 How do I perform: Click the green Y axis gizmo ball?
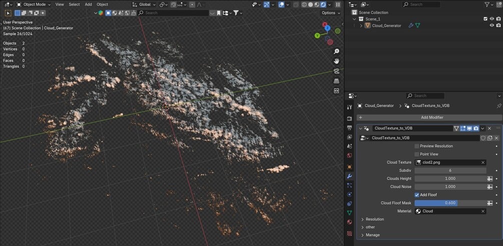pos(317,35)
